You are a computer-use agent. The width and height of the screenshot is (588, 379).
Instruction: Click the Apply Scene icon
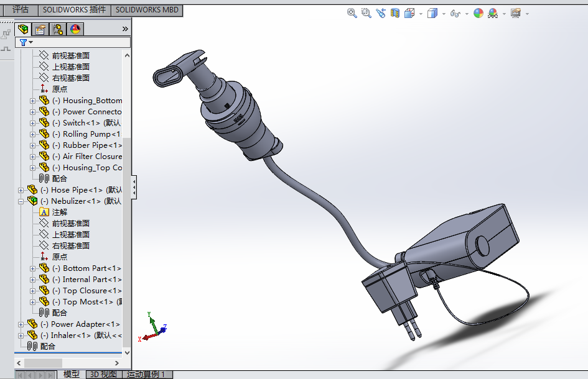click(x=493, y=14)
